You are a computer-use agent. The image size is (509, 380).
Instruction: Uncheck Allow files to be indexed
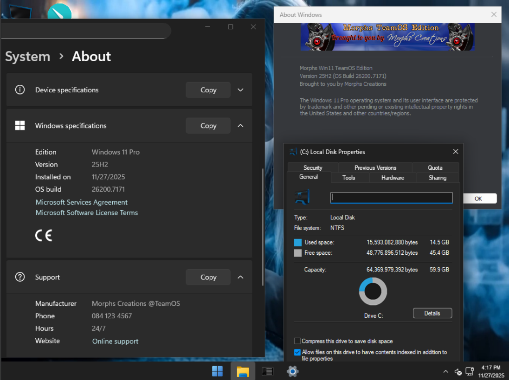click(x=297, y=352)
